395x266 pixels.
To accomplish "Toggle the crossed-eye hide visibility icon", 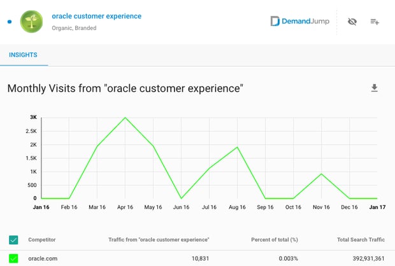I will [x=352, y=22].
